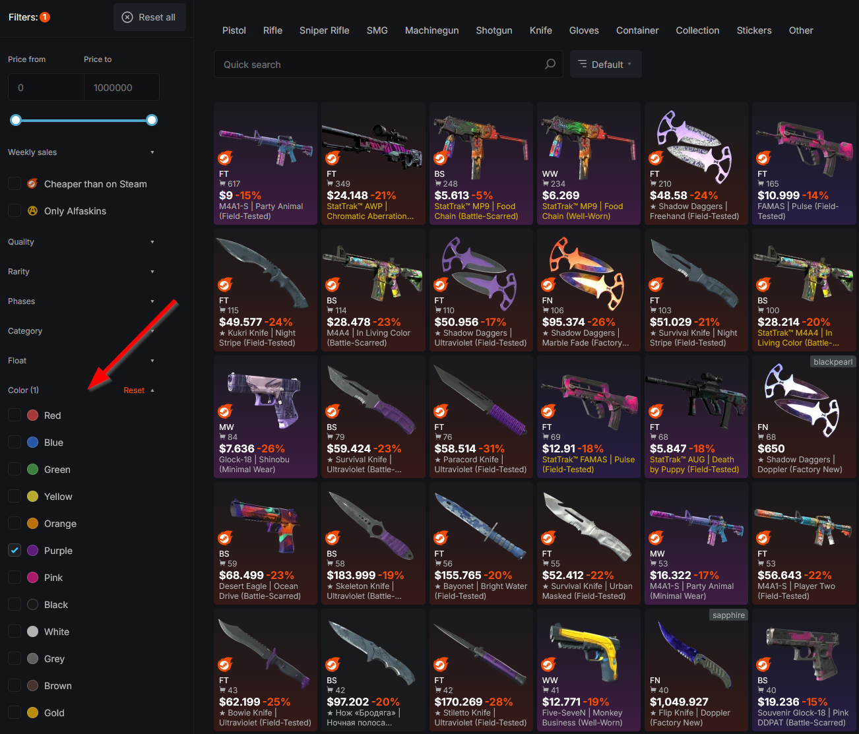
Task: Click the Alfaskins logo beside Only Alfaskins
Action: (x=32, y=210)
